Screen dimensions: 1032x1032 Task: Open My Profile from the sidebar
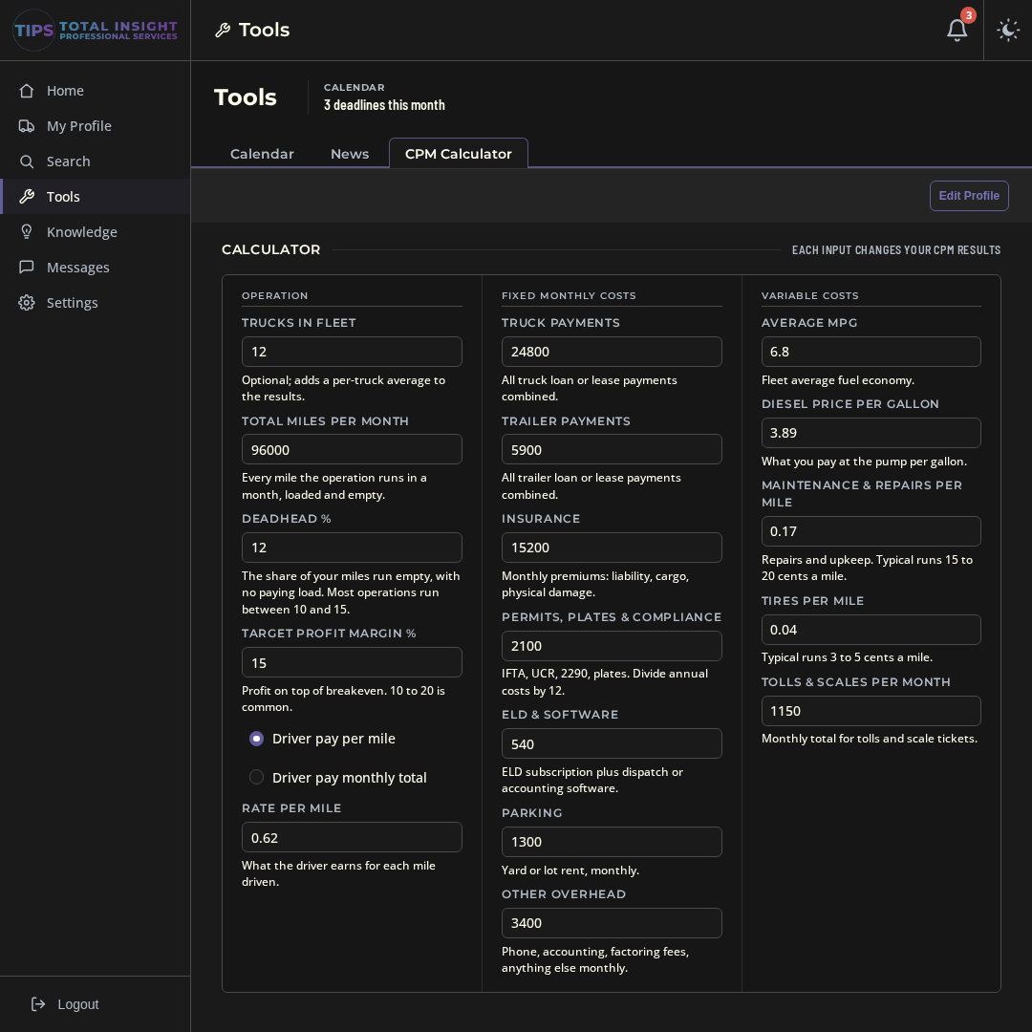pos(96,126)
